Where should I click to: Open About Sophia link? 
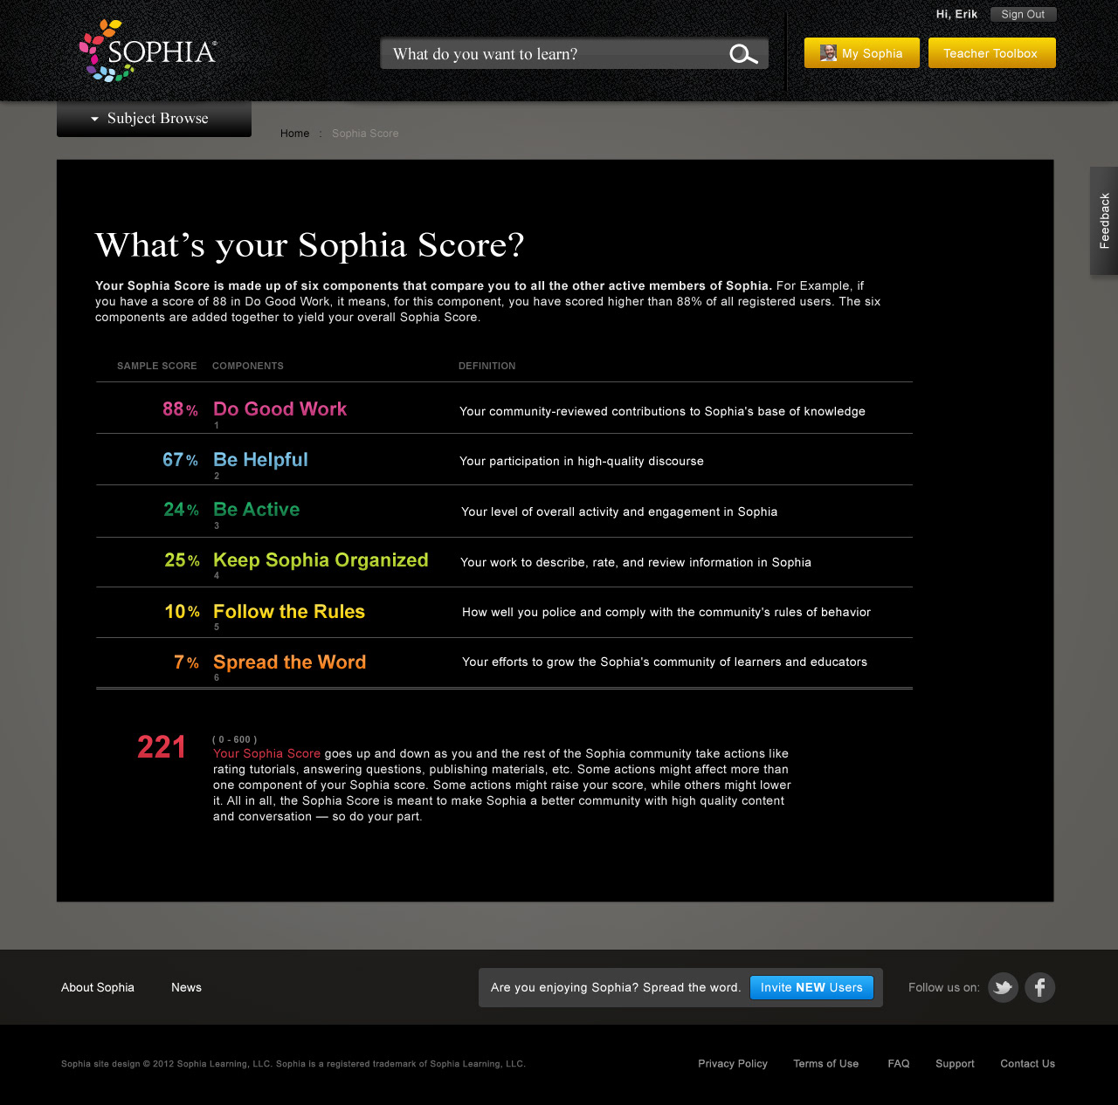tap(98, 987)
